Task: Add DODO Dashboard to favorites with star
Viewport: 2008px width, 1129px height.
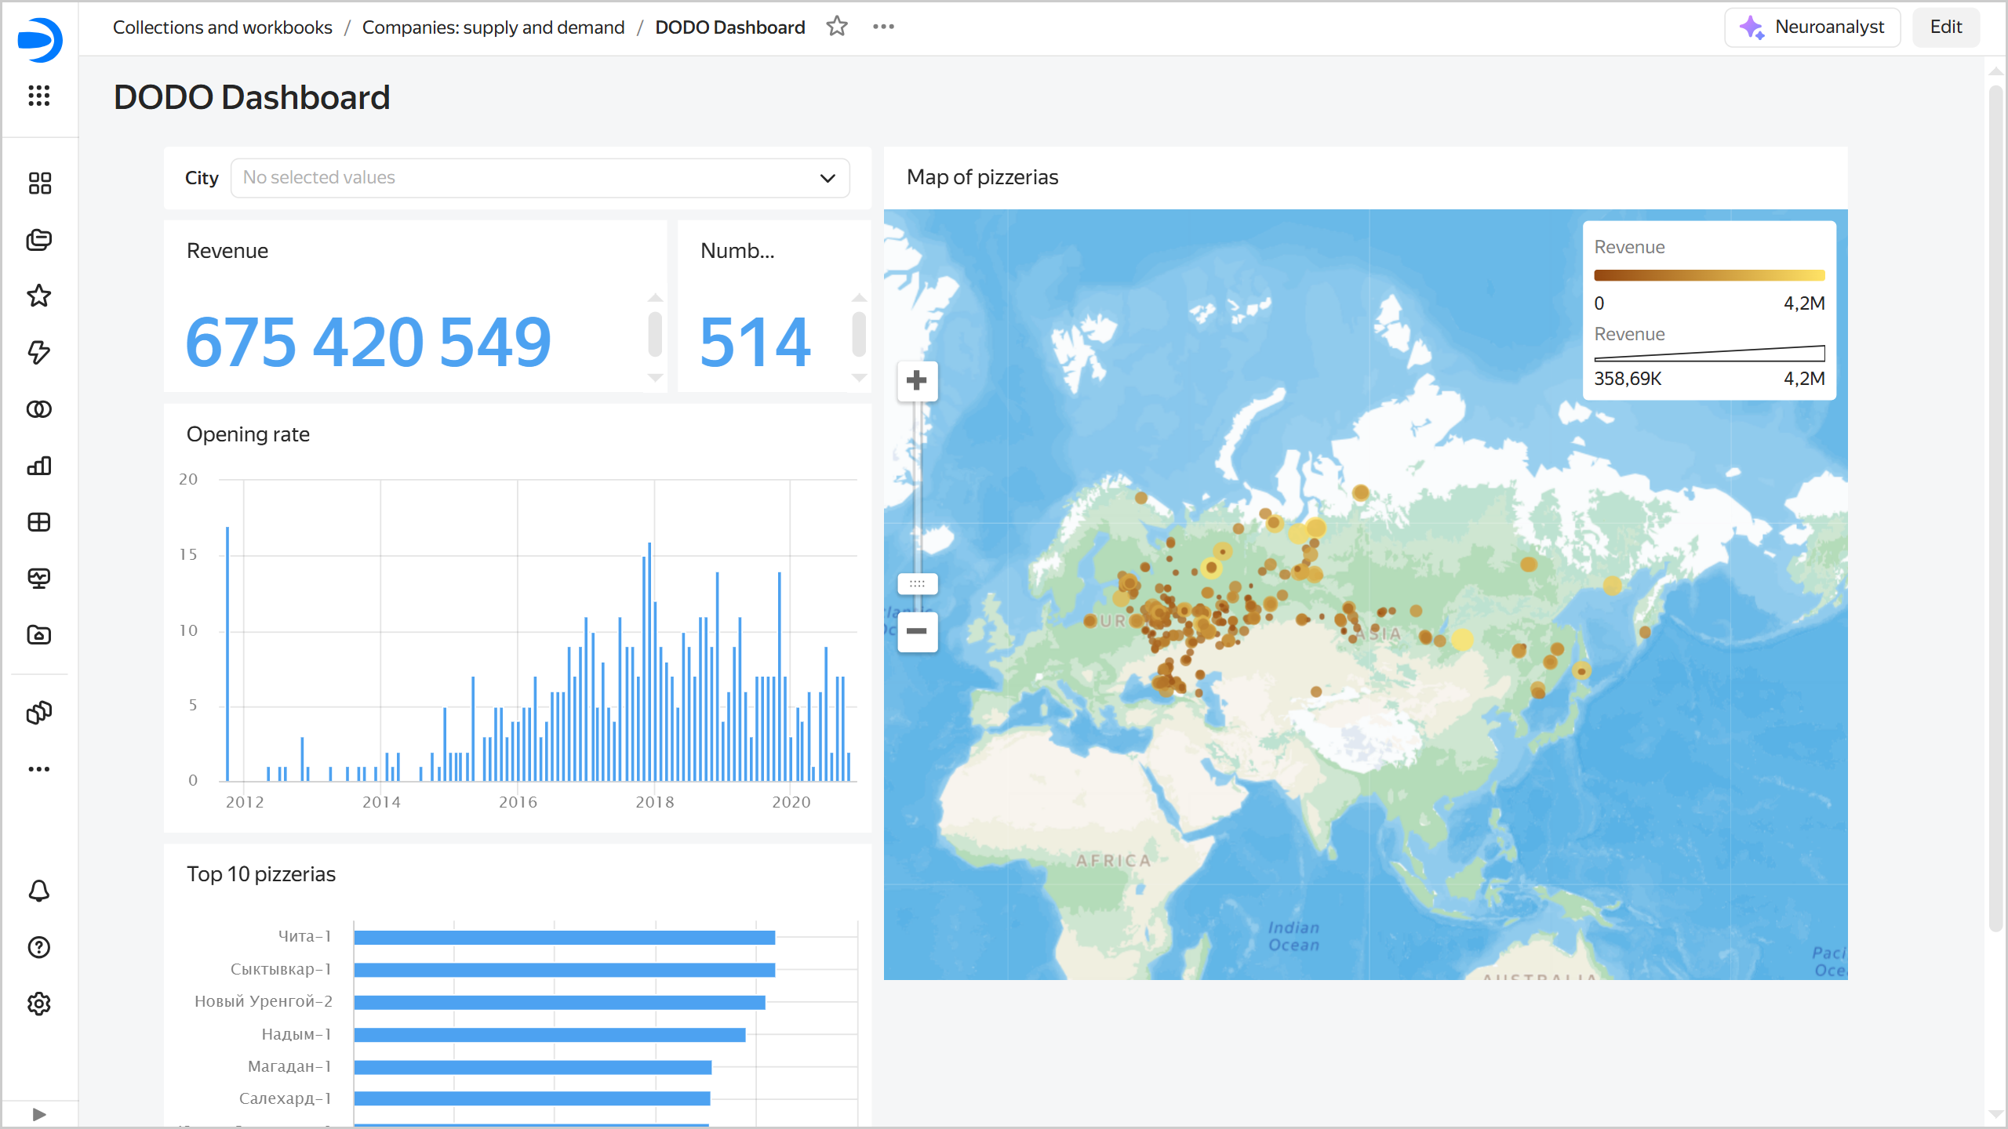Action: click(x=837, y=27)
